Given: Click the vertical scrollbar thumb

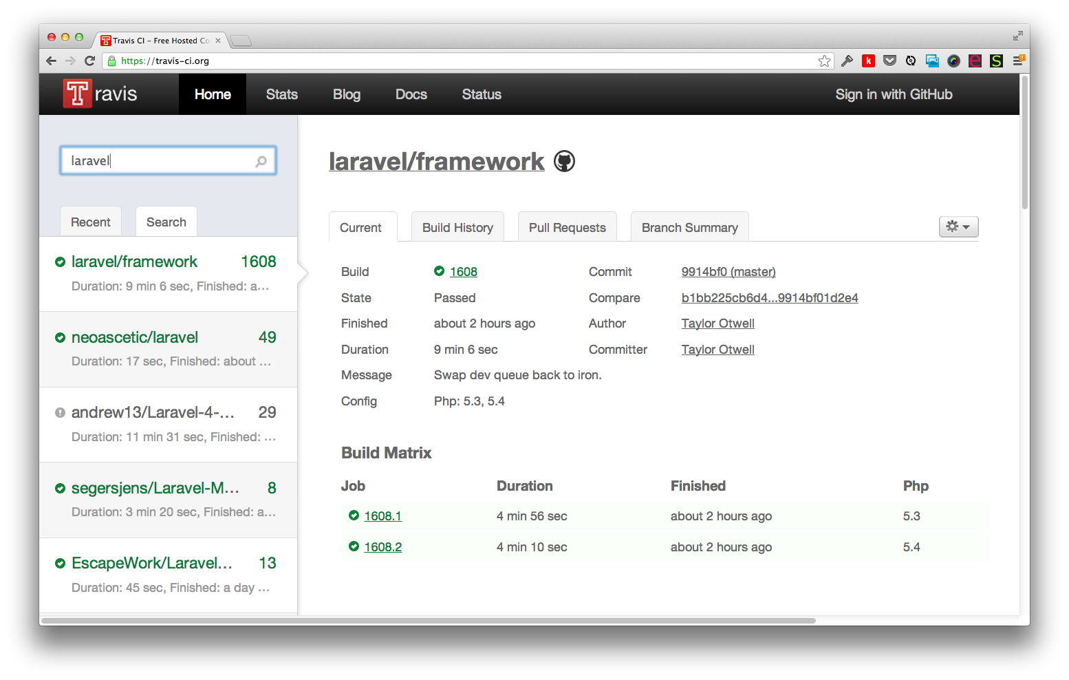Looking at the screenshot, I should pyautogui.click(x=1025, y=142).
